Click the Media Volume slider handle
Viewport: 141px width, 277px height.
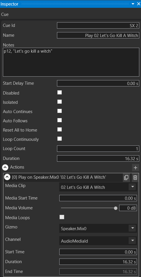click(x=115, y=208)
